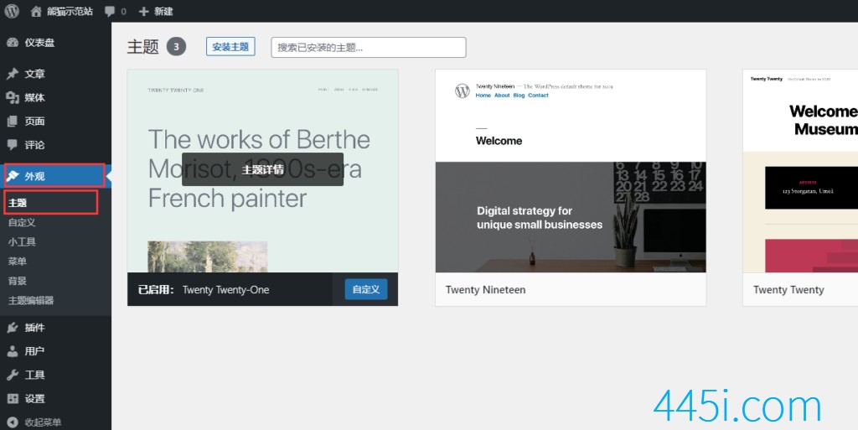Open the 背景 background submenu

click(x=18, y=281)
